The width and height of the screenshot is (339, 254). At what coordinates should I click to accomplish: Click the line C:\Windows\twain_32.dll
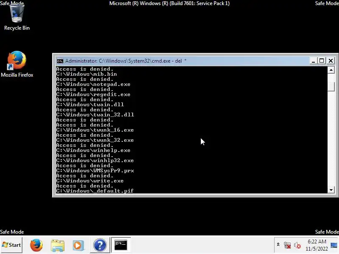95,115
